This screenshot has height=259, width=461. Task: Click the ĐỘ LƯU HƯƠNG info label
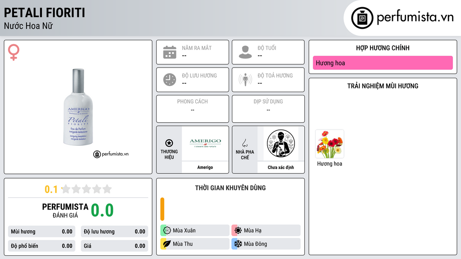pos(199,76)
